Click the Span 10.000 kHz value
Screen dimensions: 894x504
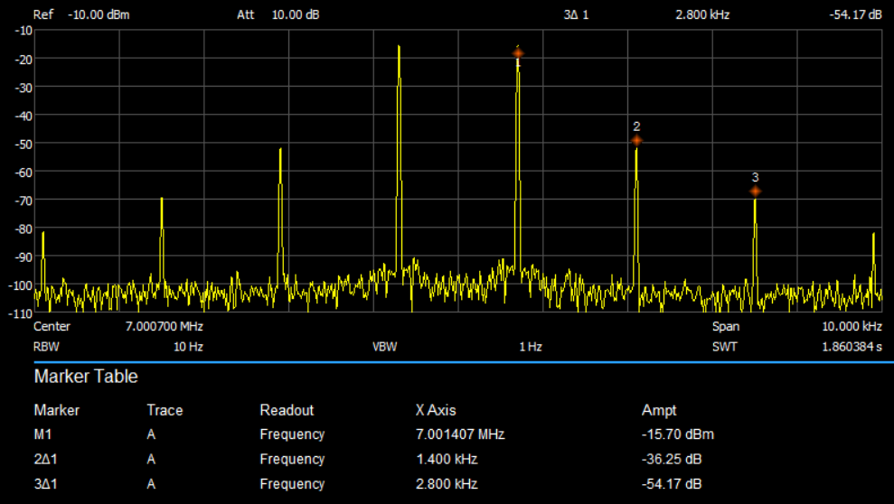coord(852,326)
